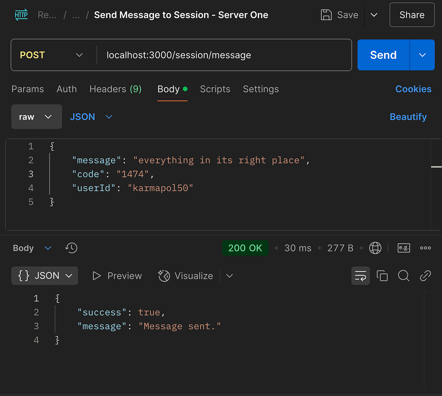Viewport: 442px width, 396px height.
Task: Switch to the Headers (9) tab
Action: tap(115, 89)
